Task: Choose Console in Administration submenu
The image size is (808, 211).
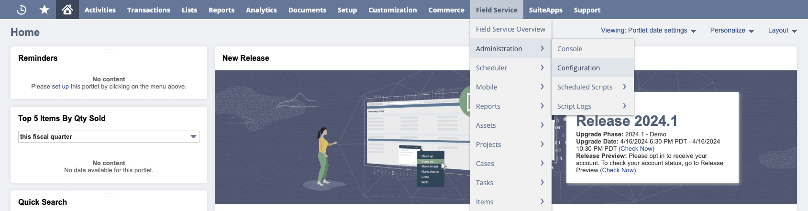Action: [x=593, y=48]
